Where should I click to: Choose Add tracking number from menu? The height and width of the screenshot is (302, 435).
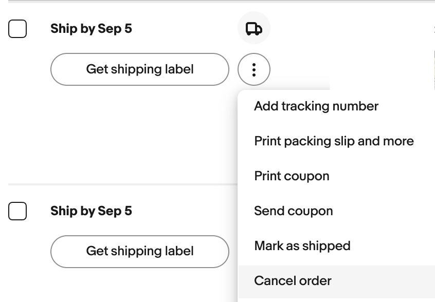click(316, 106)
